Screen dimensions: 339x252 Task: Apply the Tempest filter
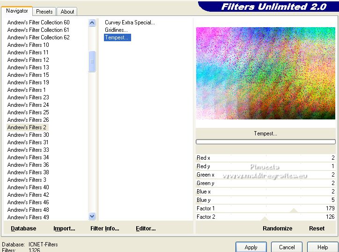pyautogui.click(x=251, y=247)
